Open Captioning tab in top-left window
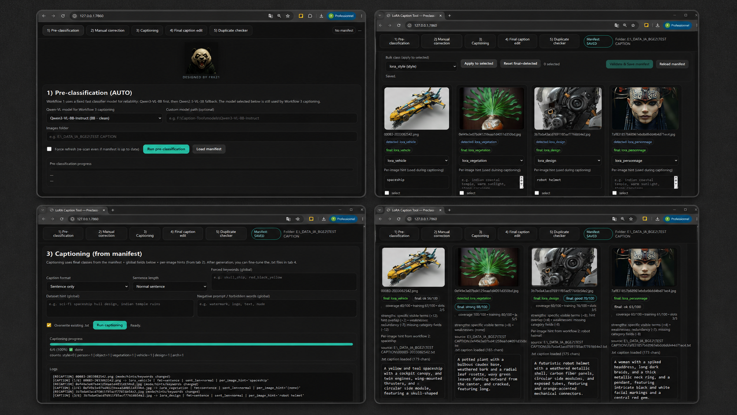Viewport: 737px width, 415px height. click(x=147, y=30)
